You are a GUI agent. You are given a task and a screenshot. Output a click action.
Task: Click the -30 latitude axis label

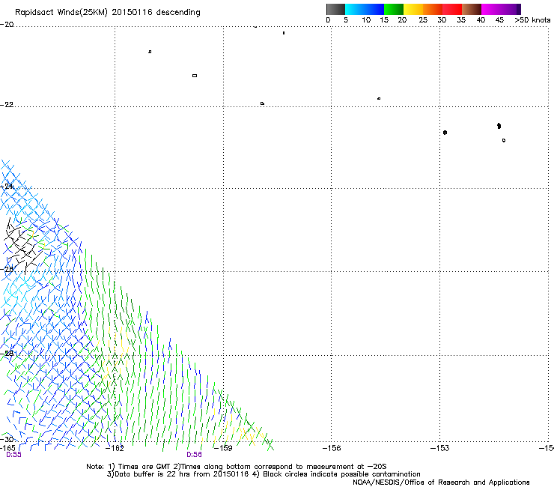7,439
